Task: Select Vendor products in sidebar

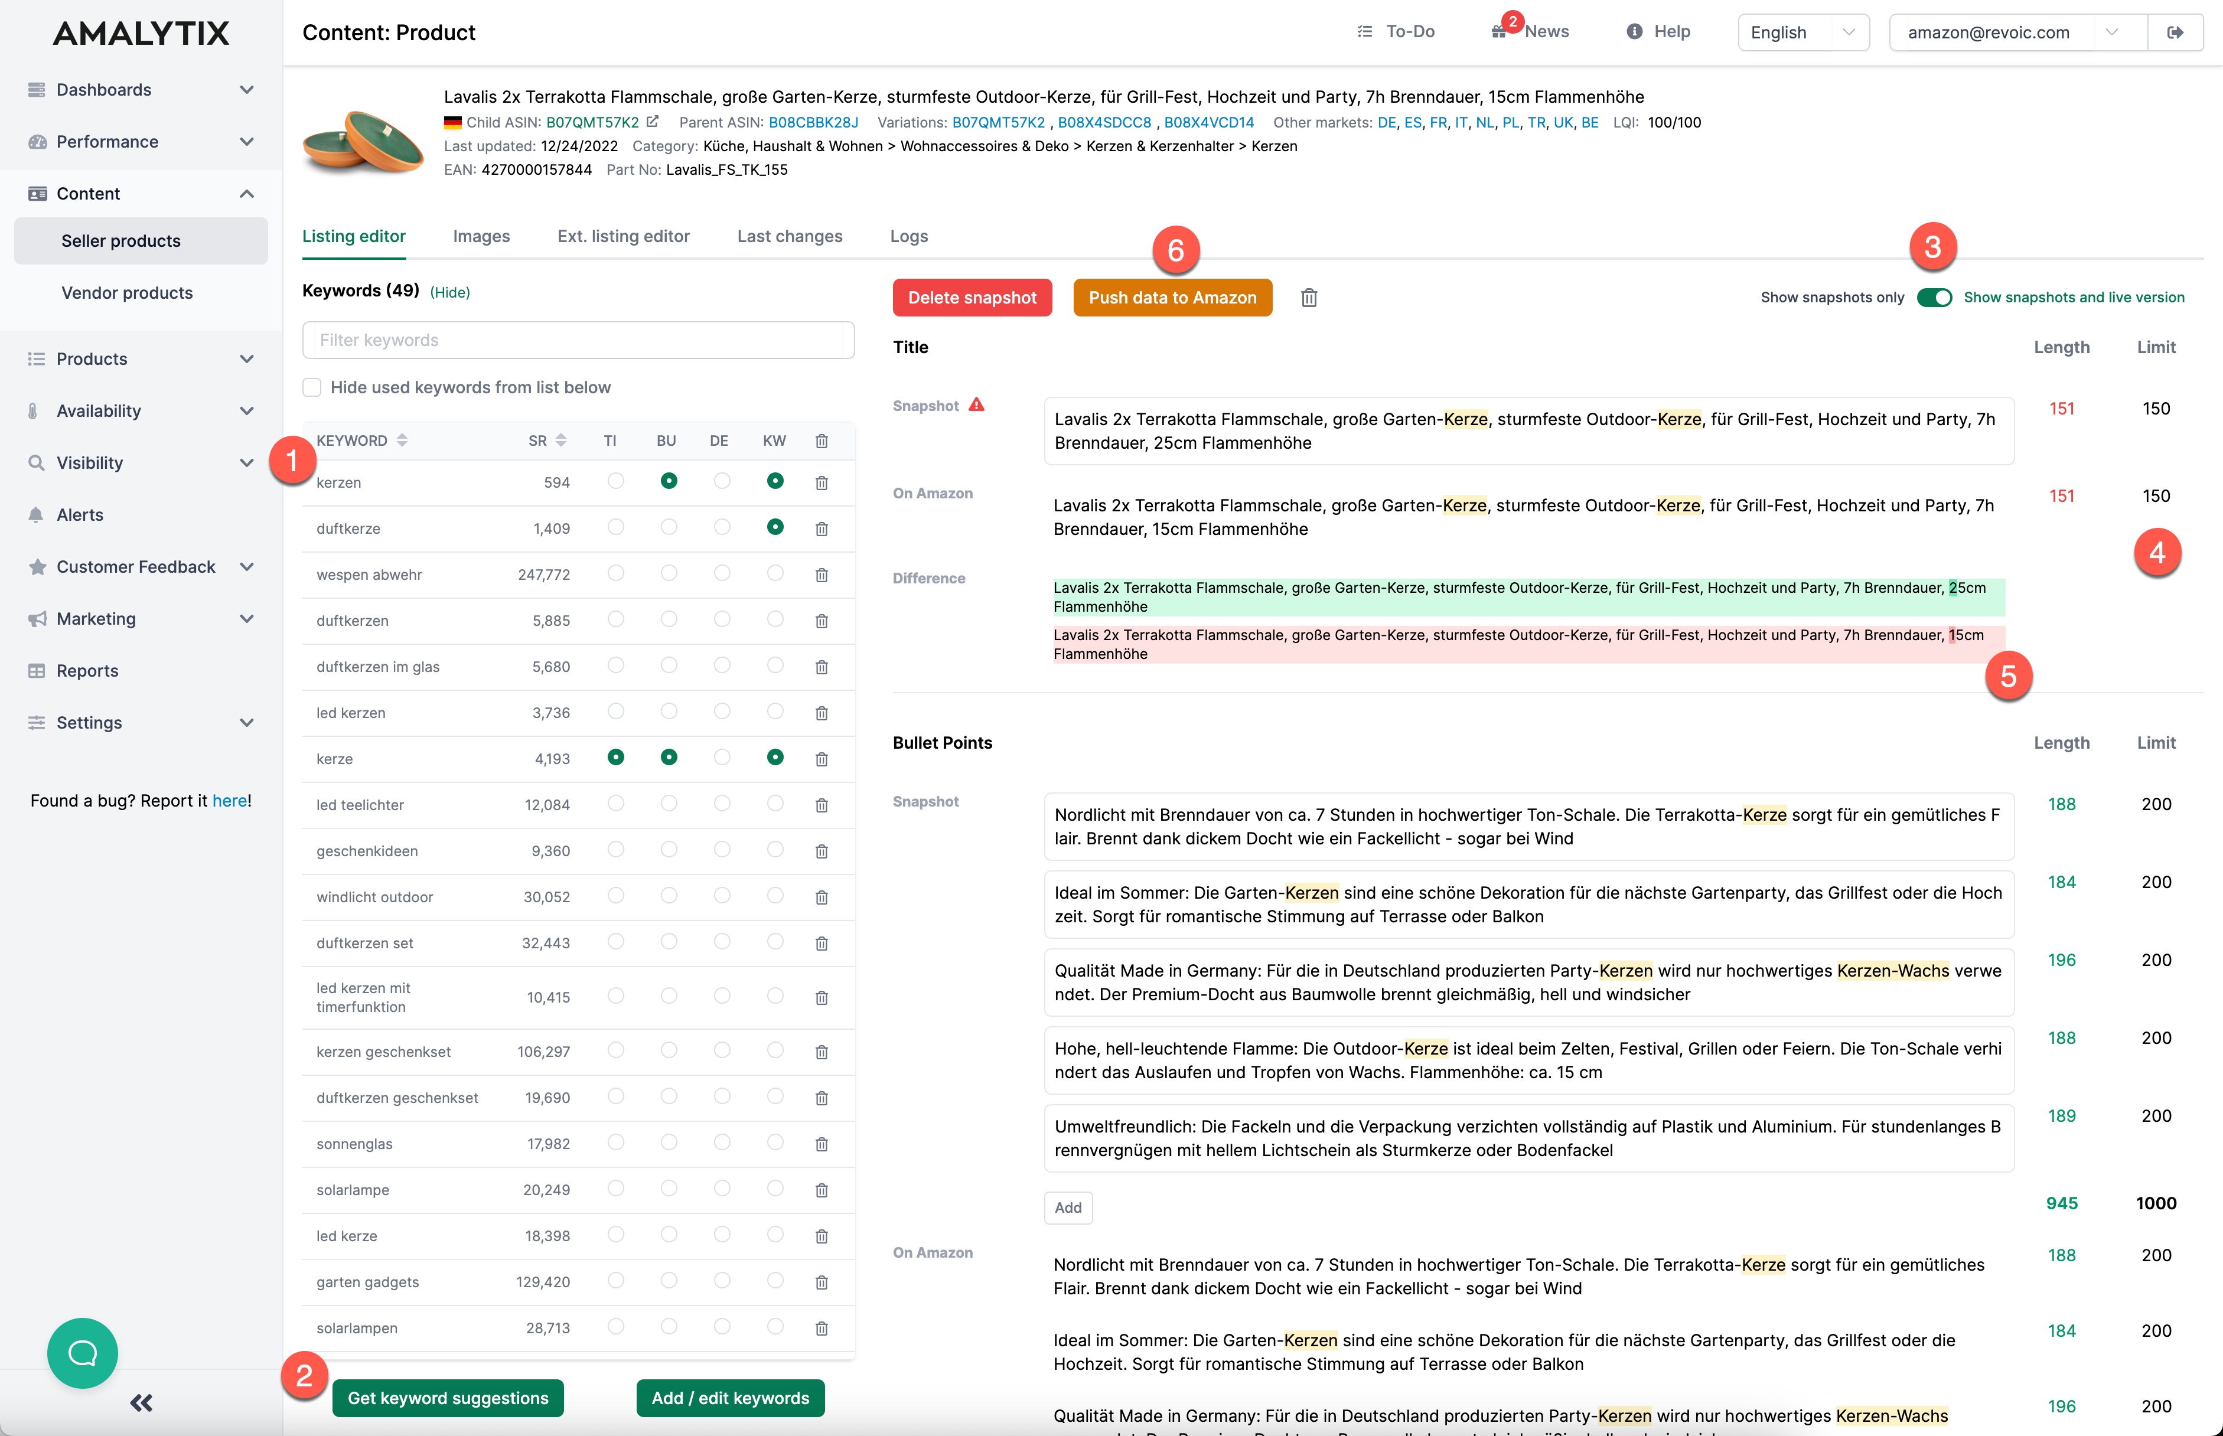Action: coord(141,293)
